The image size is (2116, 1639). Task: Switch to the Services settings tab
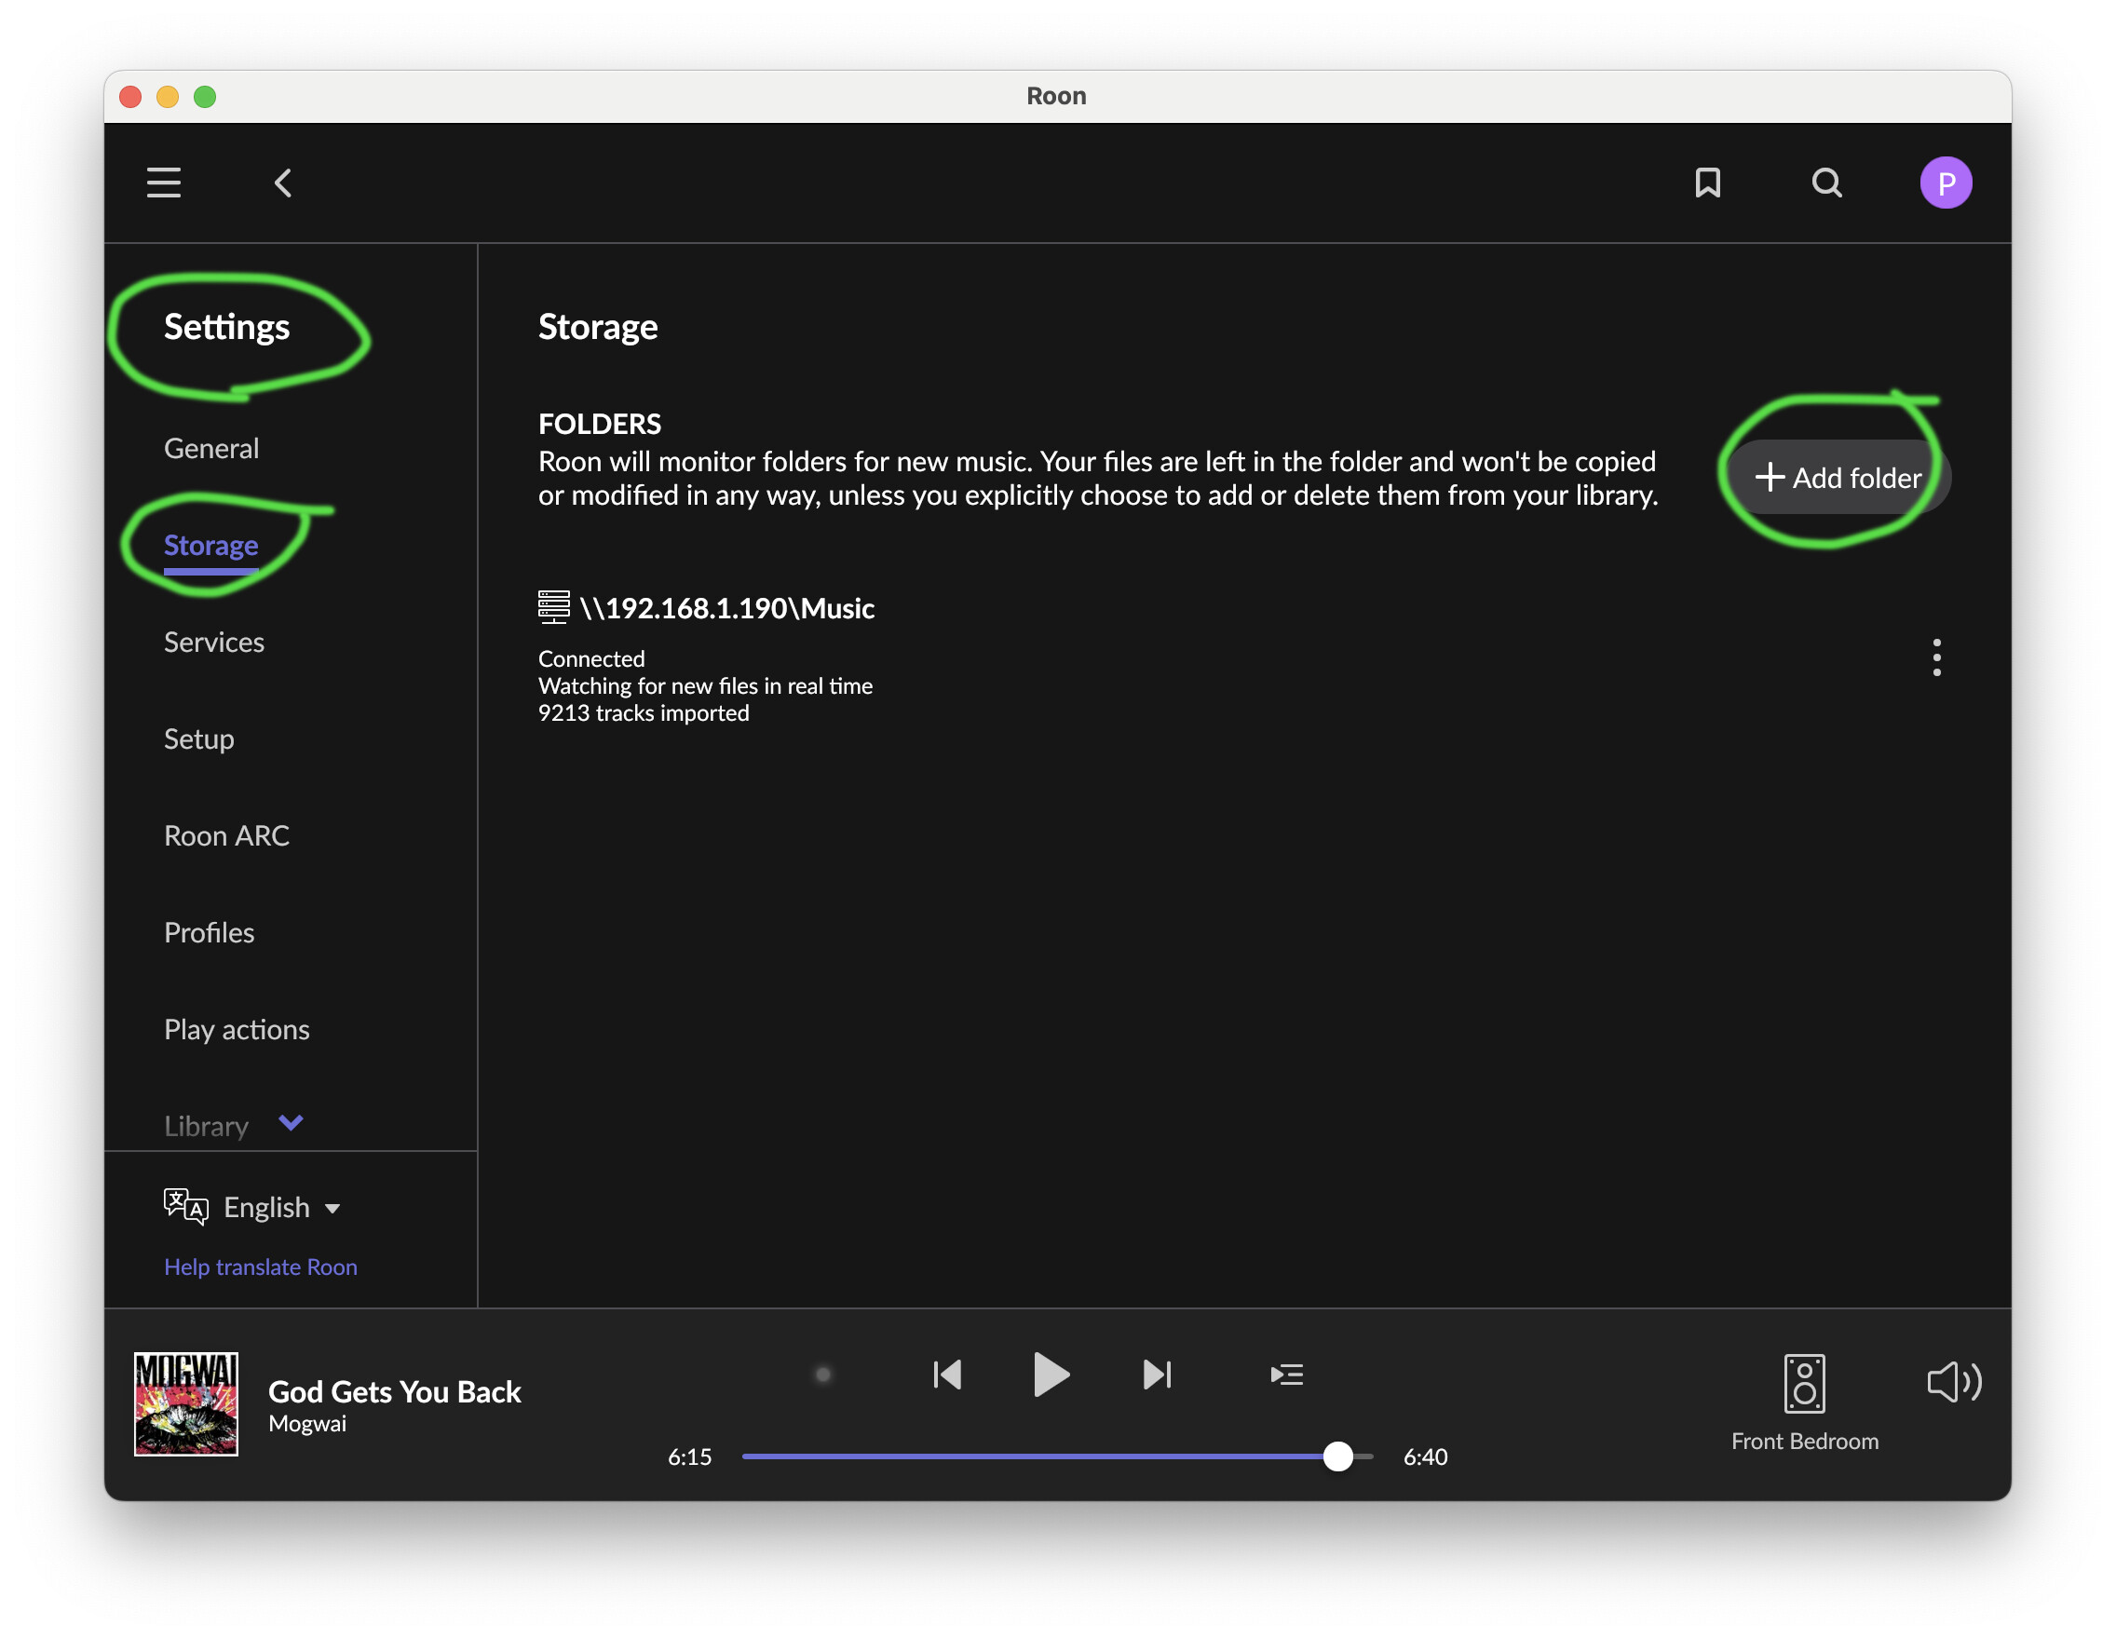click(214, 643)
